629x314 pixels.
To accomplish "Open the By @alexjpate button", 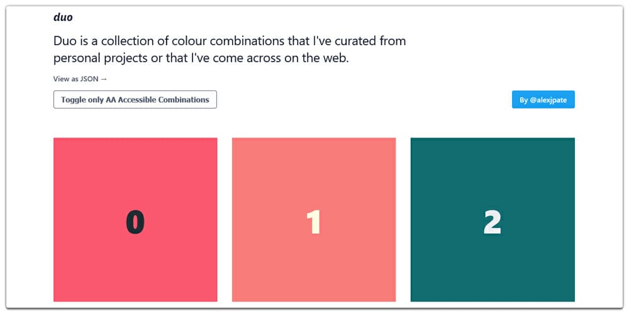I will click(x=543, y=100).
